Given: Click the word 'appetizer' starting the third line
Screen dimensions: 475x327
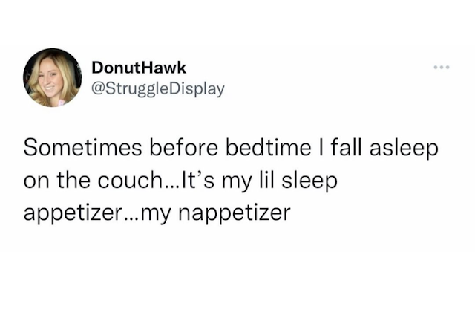Looking at the screenshot, I should 73,213.
